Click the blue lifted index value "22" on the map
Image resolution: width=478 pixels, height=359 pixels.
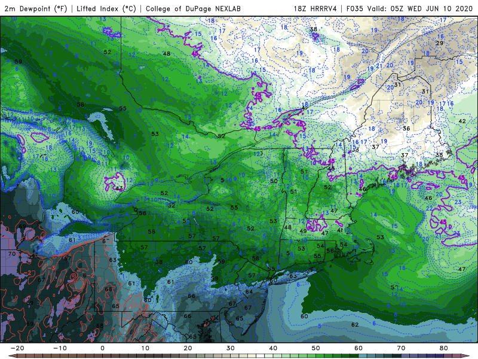coord(429,208)
